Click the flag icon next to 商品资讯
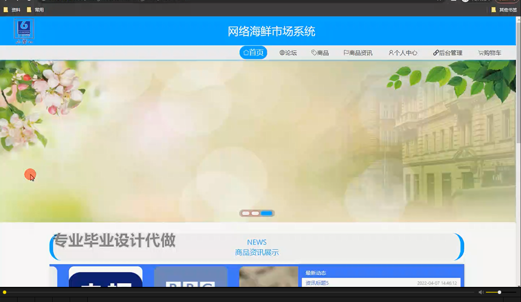The image size is (521, 302). click(346, 53)
